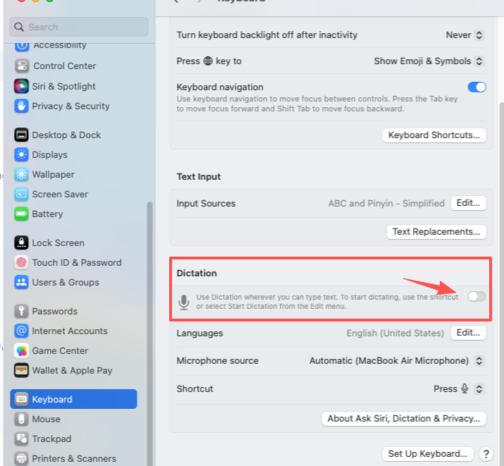Screen dimensions: 504x466
Task: Open Battery icon in sidebar
Action: (21, 214)
